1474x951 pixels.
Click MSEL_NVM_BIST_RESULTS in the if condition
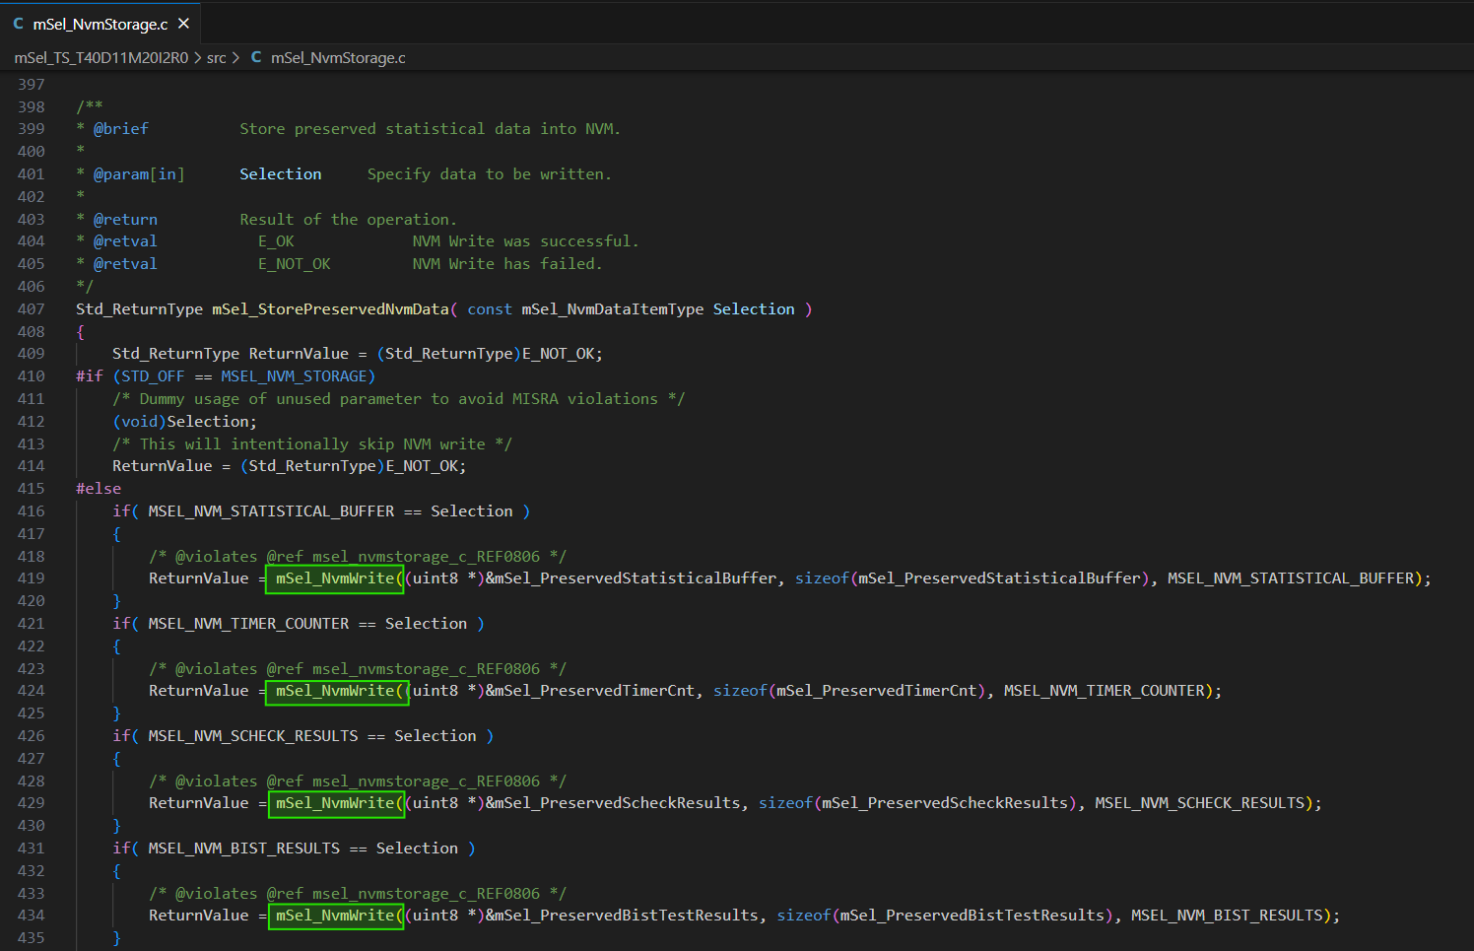coord(243,849)
